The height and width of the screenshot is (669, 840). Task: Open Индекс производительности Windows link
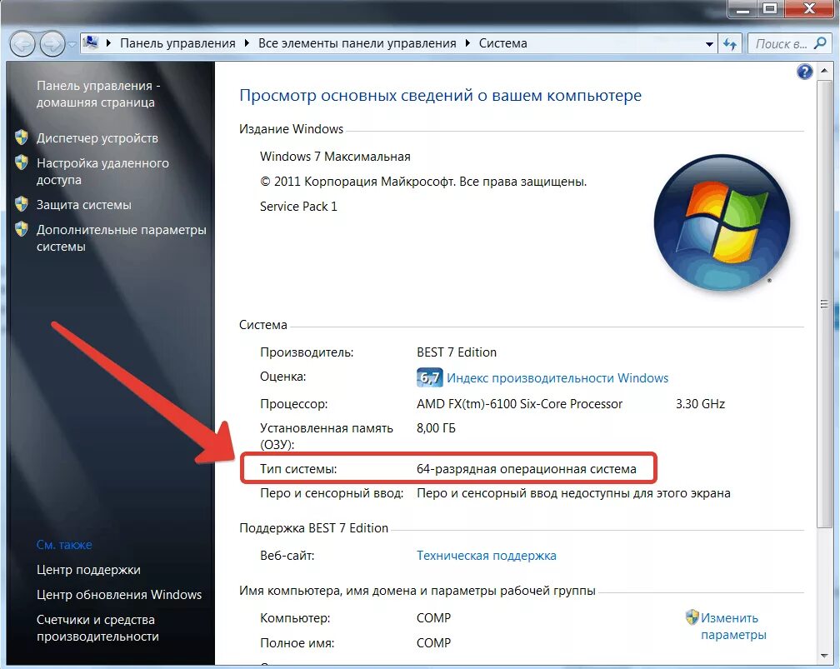pos(557,378)
